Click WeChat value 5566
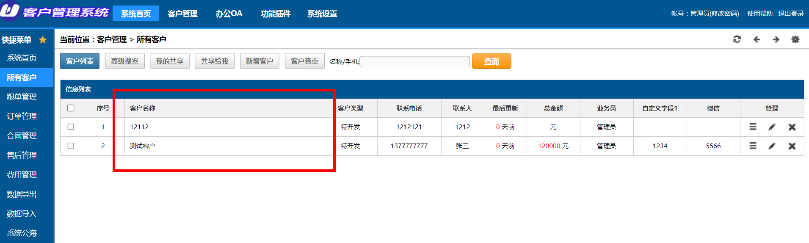Viewport: 809px width, 243px height. tap(713, 146)
